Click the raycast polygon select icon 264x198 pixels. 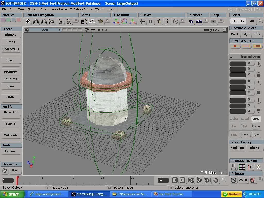coord(257,46)
